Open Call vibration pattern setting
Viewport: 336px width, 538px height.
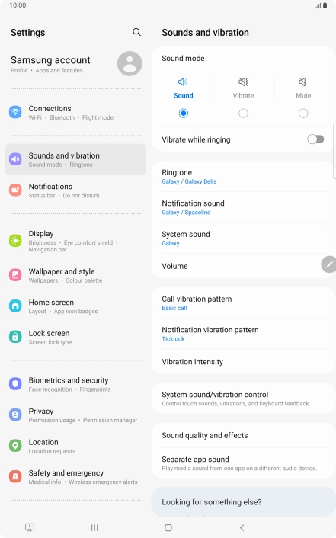point(243,303)
